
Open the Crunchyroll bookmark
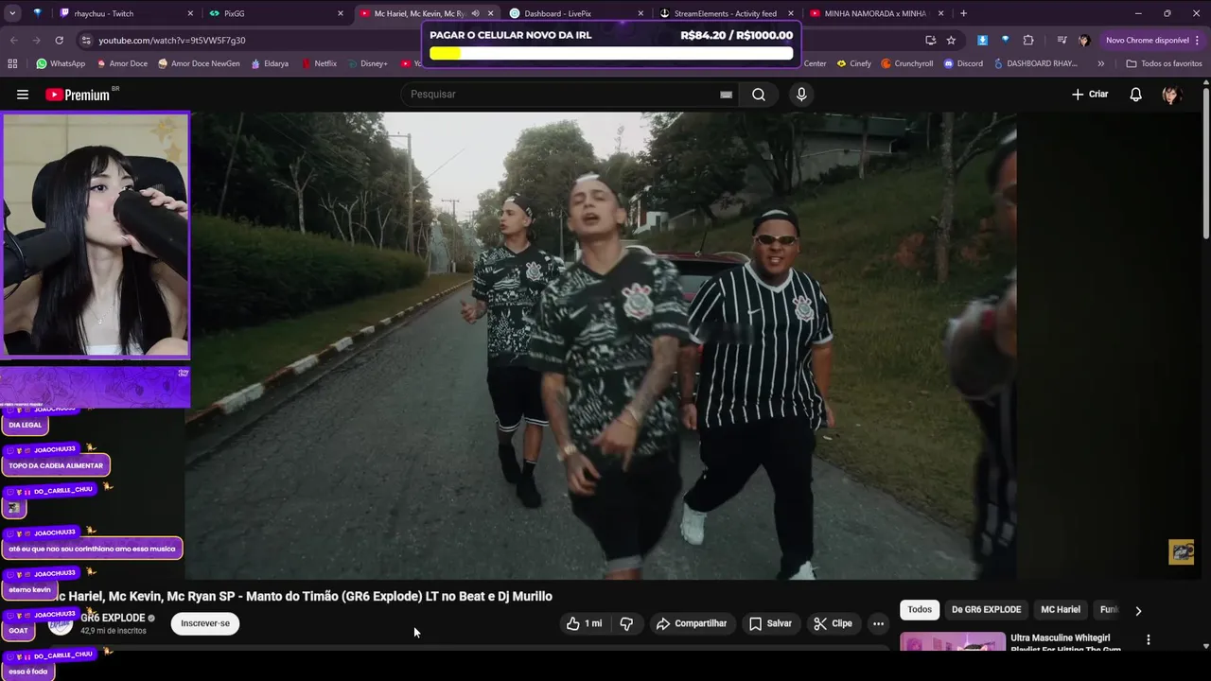coord(906,63)
